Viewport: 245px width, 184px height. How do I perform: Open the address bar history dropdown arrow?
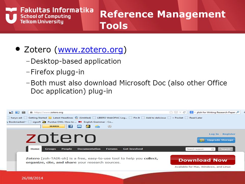tap(180, 112)
